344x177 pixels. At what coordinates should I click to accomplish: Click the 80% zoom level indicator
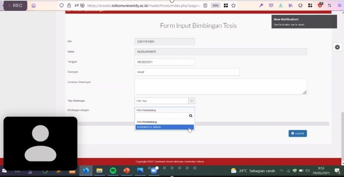pyautogui.click(x=215, y=5)
